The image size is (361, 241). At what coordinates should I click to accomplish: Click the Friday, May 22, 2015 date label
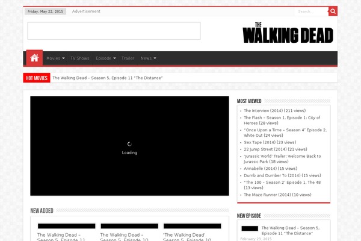[45, 11]
